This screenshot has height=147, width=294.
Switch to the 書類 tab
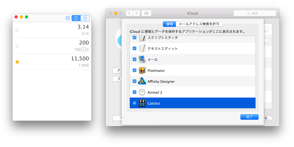(169, 24)
